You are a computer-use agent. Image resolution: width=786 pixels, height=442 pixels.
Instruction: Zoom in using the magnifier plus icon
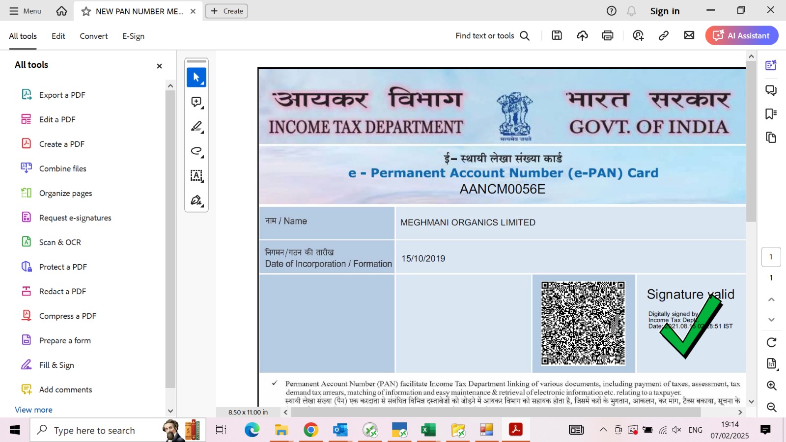click(x=771, y=386)
